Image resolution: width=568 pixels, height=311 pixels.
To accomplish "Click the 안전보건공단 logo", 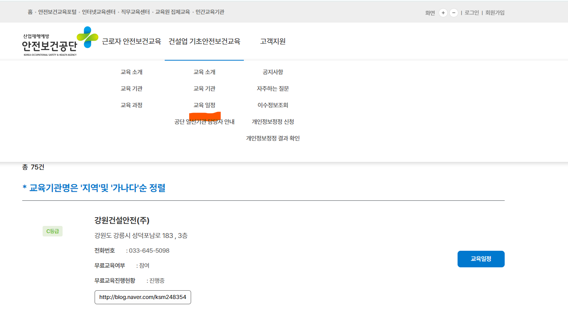I will coord(49,41).
